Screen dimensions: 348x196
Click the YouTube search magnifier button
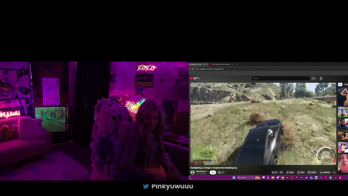click(x=313, y=78)
